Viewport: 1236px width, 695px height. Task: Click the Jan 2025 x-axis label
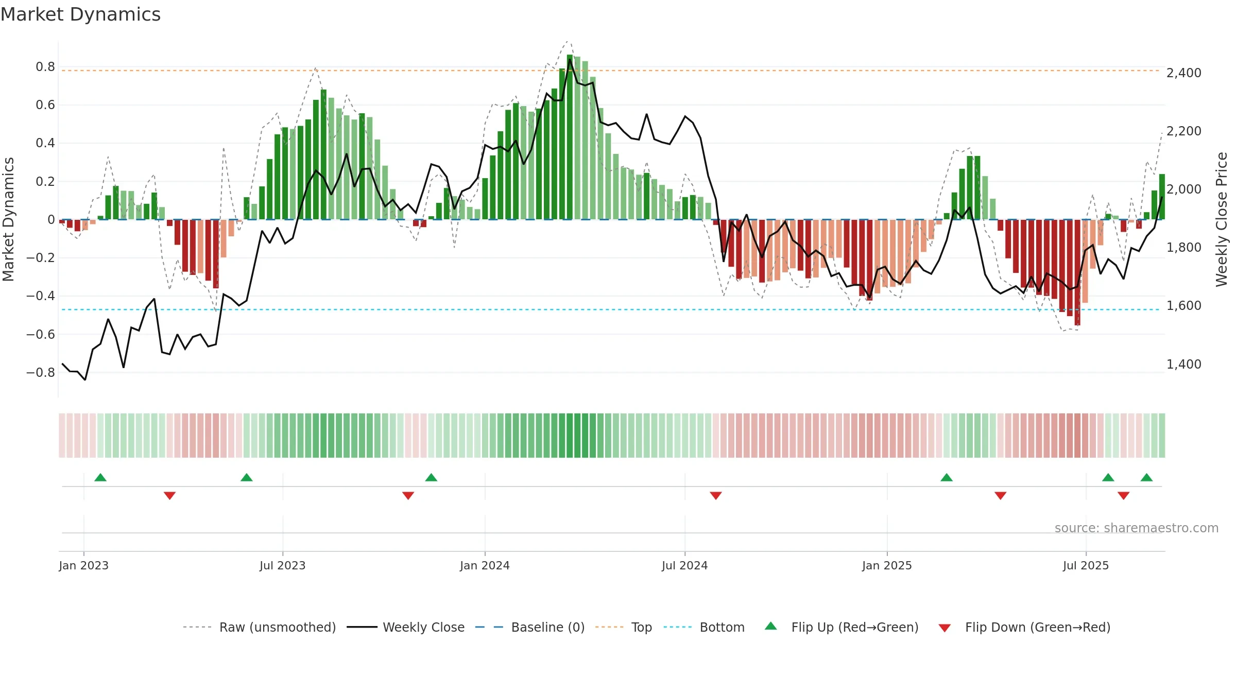point(887,565)
